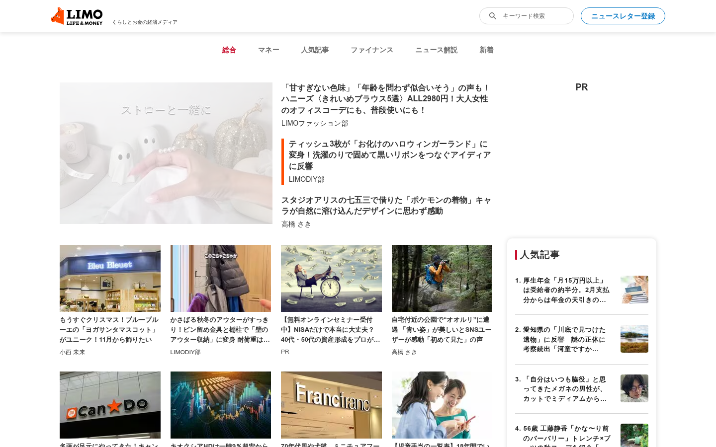Read the ヨガサンタマスコット article title
The height and width of the screenshot is (447, 716).
pos(109,330)
